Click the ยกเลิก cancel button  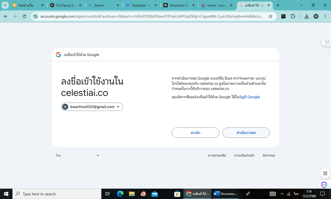click(195, 133)
